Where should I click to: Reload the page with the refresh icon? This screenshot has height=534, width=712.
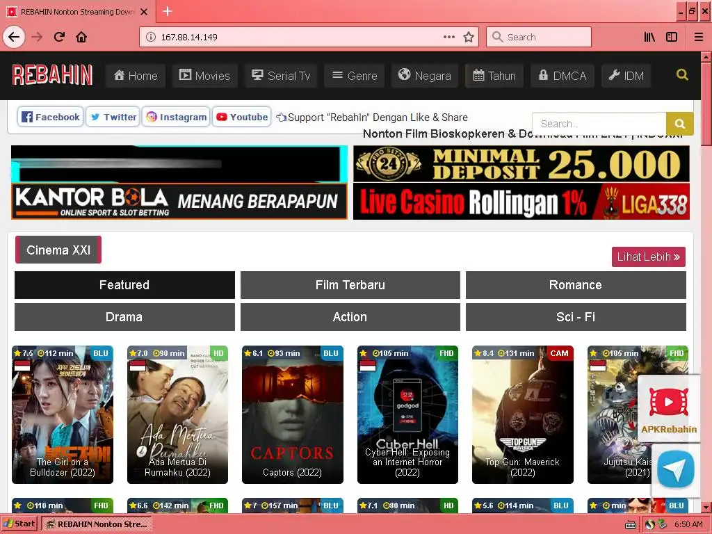coord(59,37)
